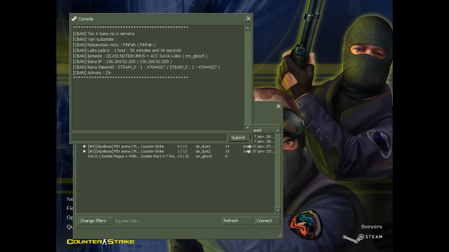Close the server browser window
This screenshot has width=449, height=252.
(278, 106)
